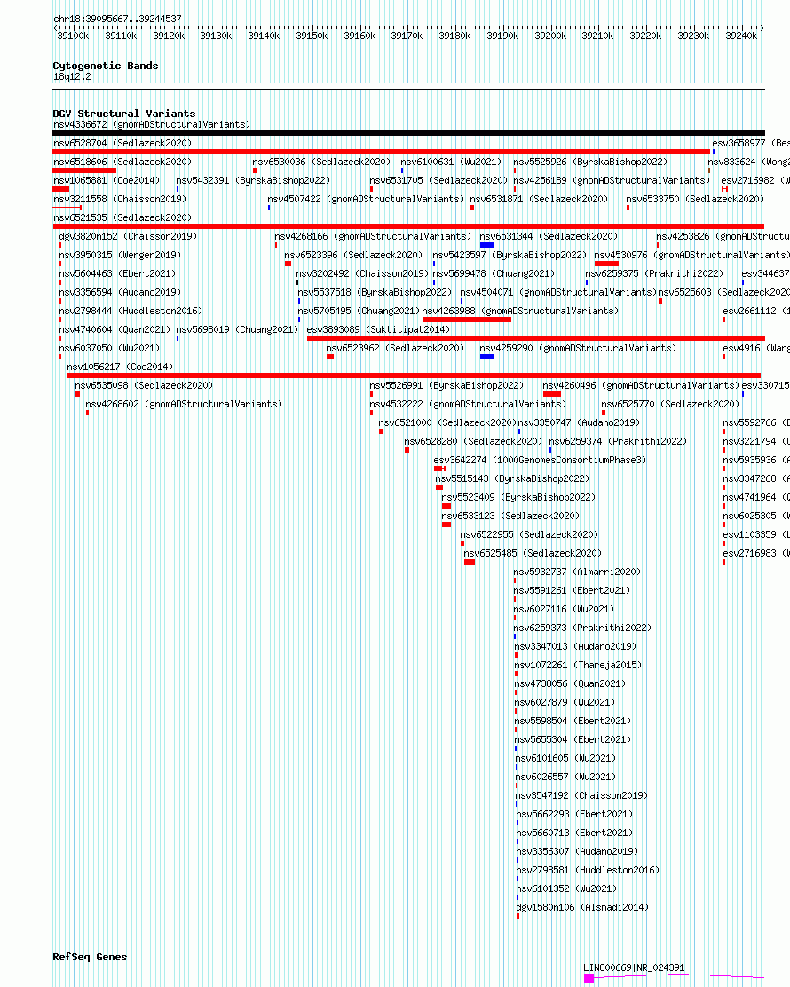
Task: Click nsv5699478 (Chuang2021) label
Action: [494, 273]
